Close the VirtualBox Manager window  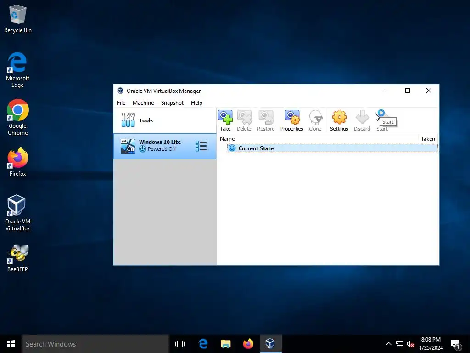pyautogui.click(x=429, y=91)
